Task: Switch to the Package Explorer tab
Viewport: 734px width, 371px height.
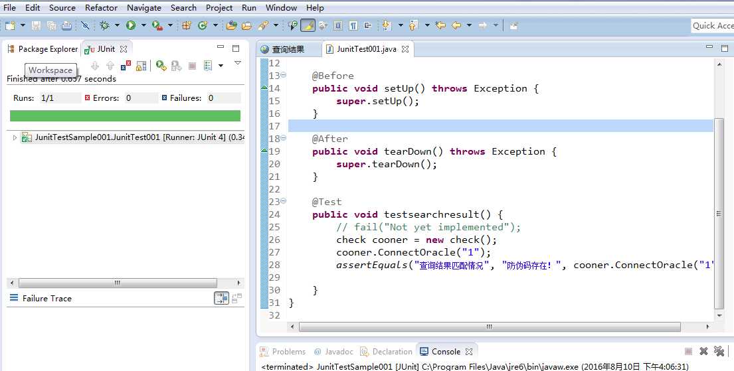Action: click(43, 48)
